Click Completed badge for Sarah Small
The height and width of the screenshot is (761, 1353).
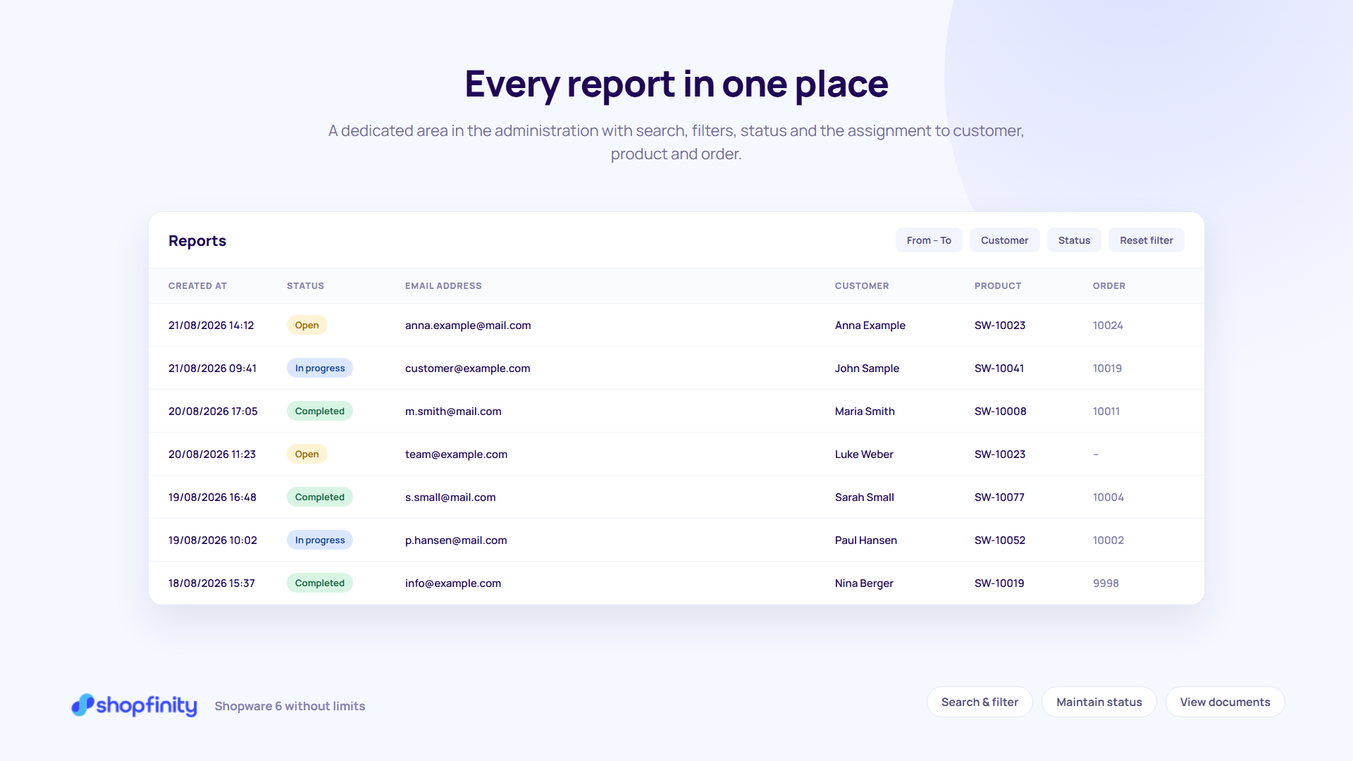(320, 497)
